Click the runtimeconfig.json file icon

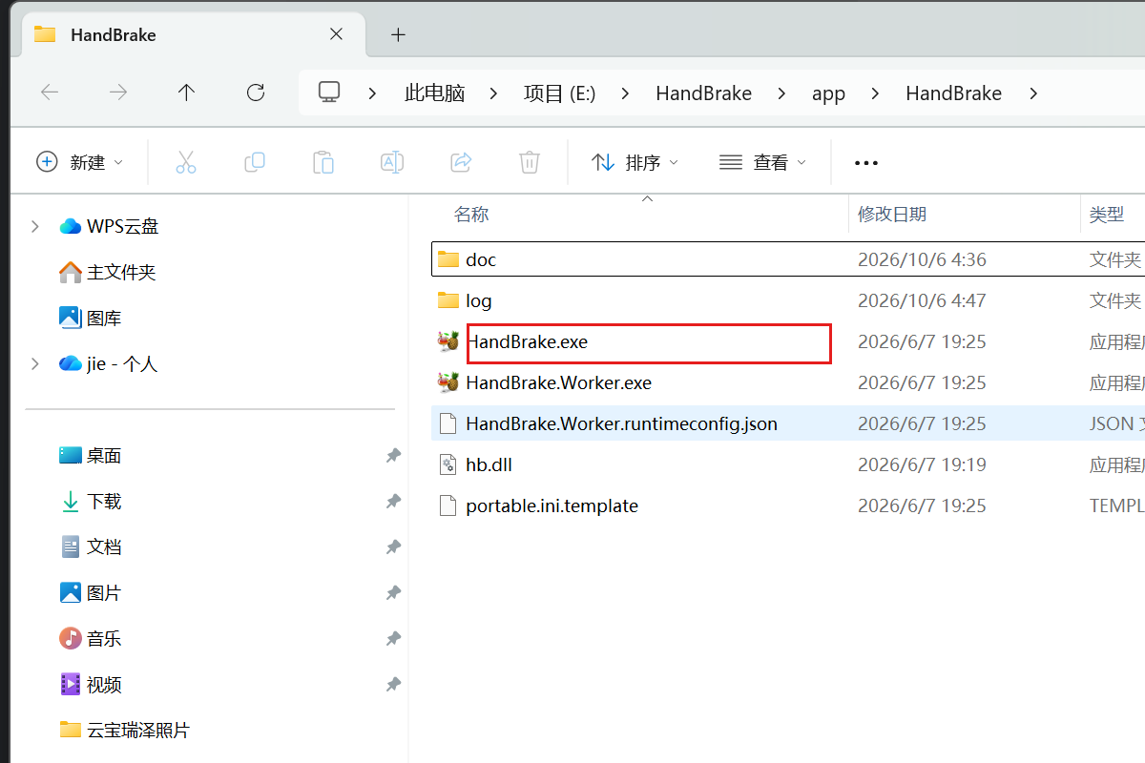pyautogui.click(x=448, y=423)
